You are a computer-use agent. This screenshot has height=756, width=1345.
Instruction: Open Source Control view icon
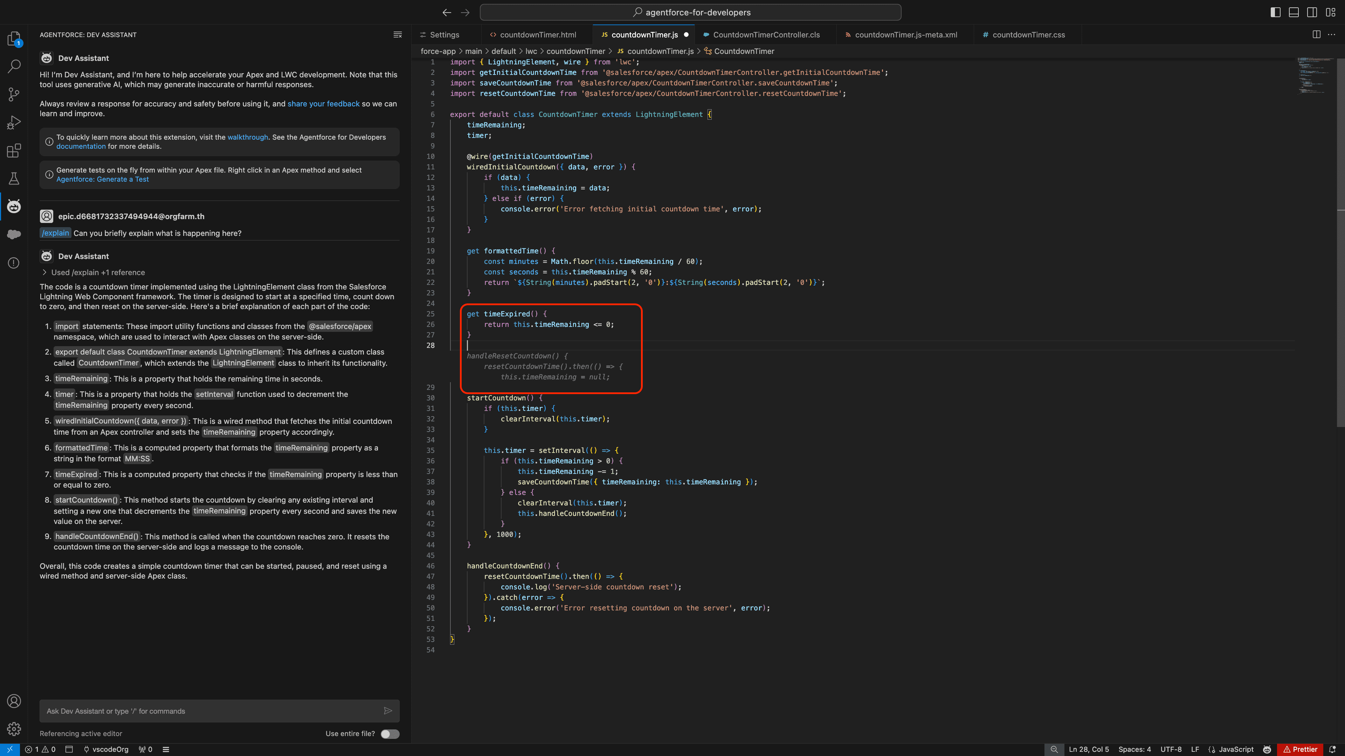tap(14, 94)
